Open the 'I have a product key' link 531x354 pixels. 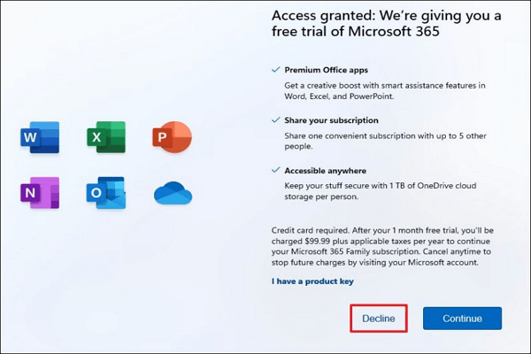[x=312, y=281]
